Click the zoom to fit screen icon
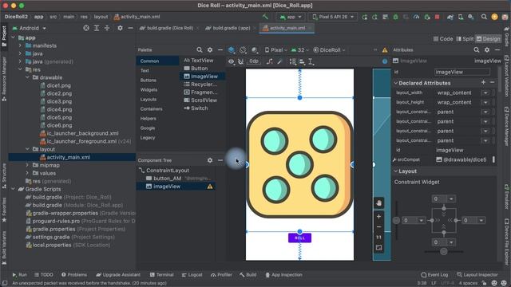The image size is (511, 287). pyautogui.click(x=378, y=248)
